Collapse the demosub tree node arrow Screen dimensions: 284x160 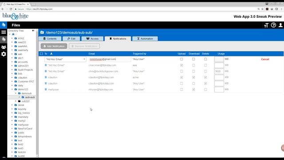click(x=16, y=93)
